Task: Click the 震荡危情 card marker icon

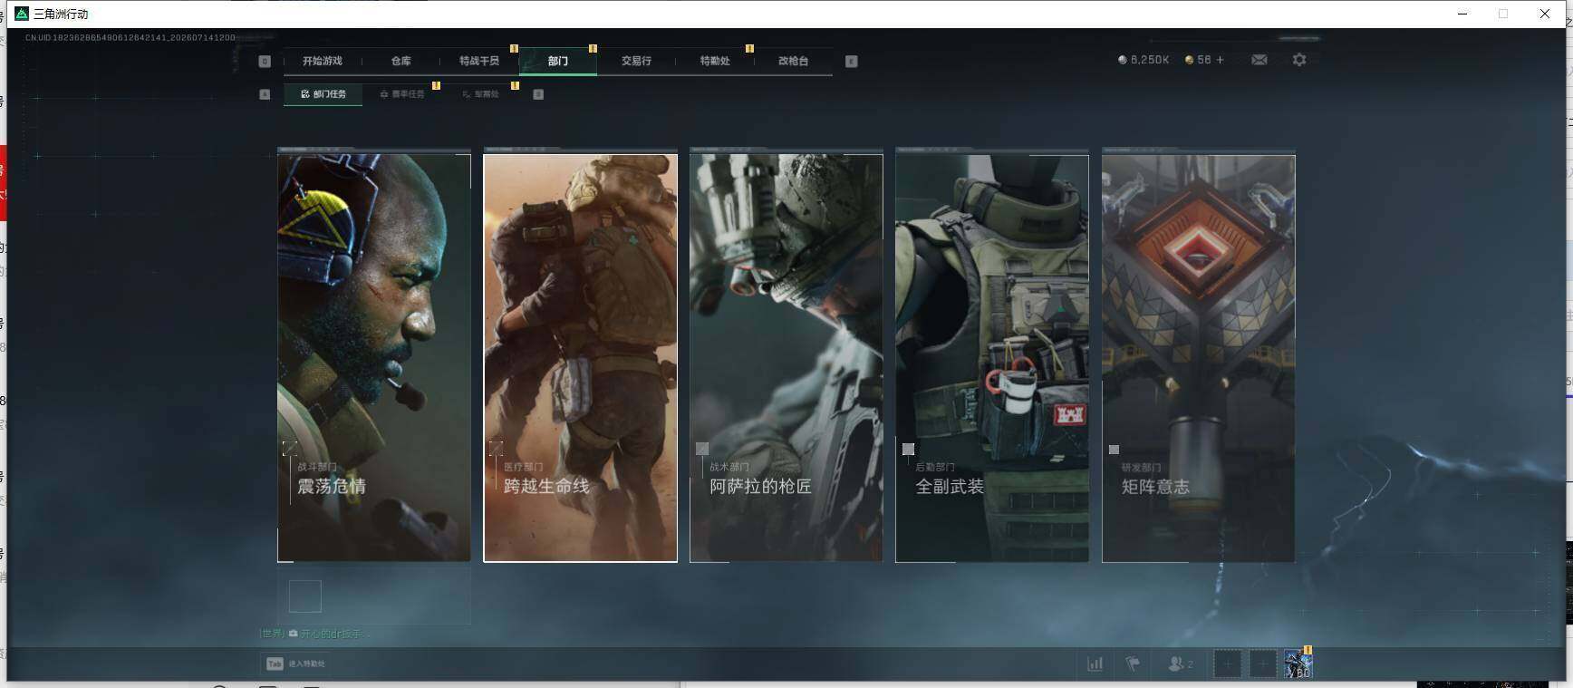Action: (290, 449)
